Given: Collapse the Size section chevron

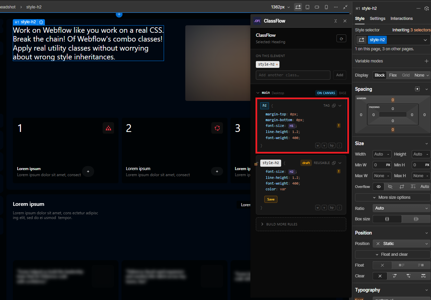Looking at the screenshot, I should click(427, 143).
